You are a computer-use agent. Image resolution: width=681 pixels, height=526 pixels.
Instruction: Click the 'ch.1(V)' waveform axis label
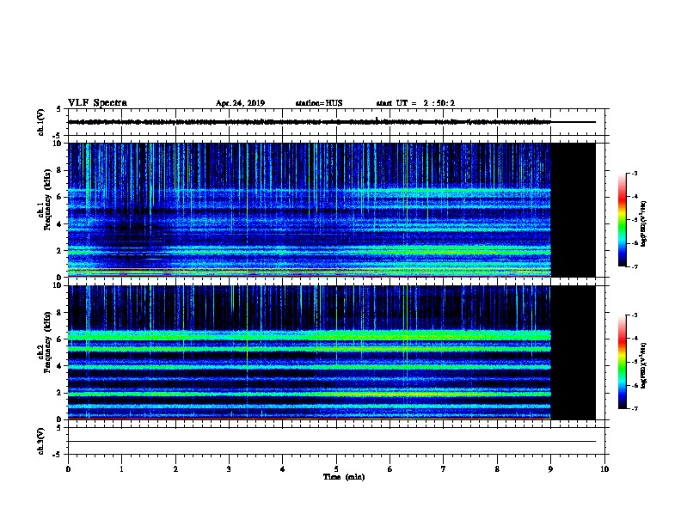pyautogui.click(x=41, y=122)
